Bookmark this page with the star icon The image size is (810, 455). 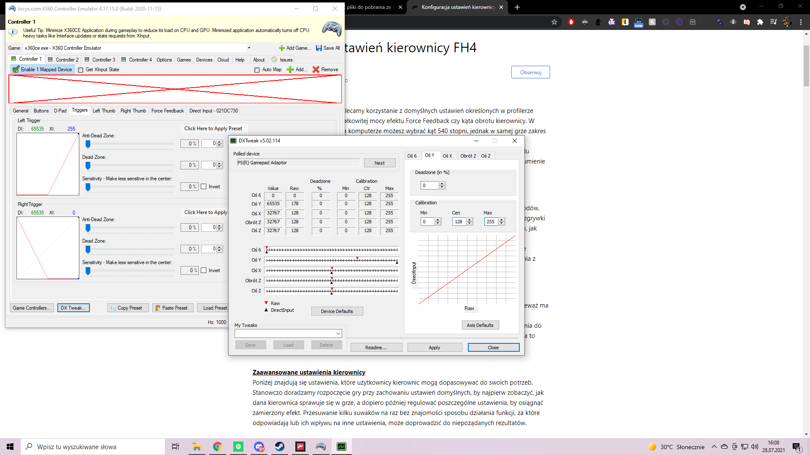554,22
